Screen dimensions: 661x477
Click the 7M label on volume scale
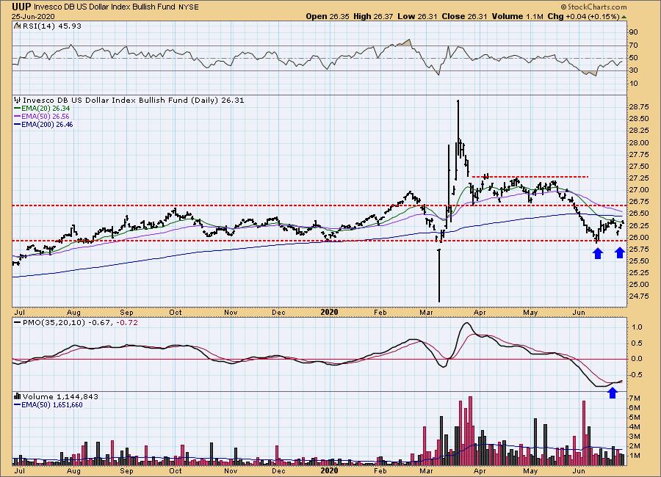pyautogui.click(x=635, y=398)
